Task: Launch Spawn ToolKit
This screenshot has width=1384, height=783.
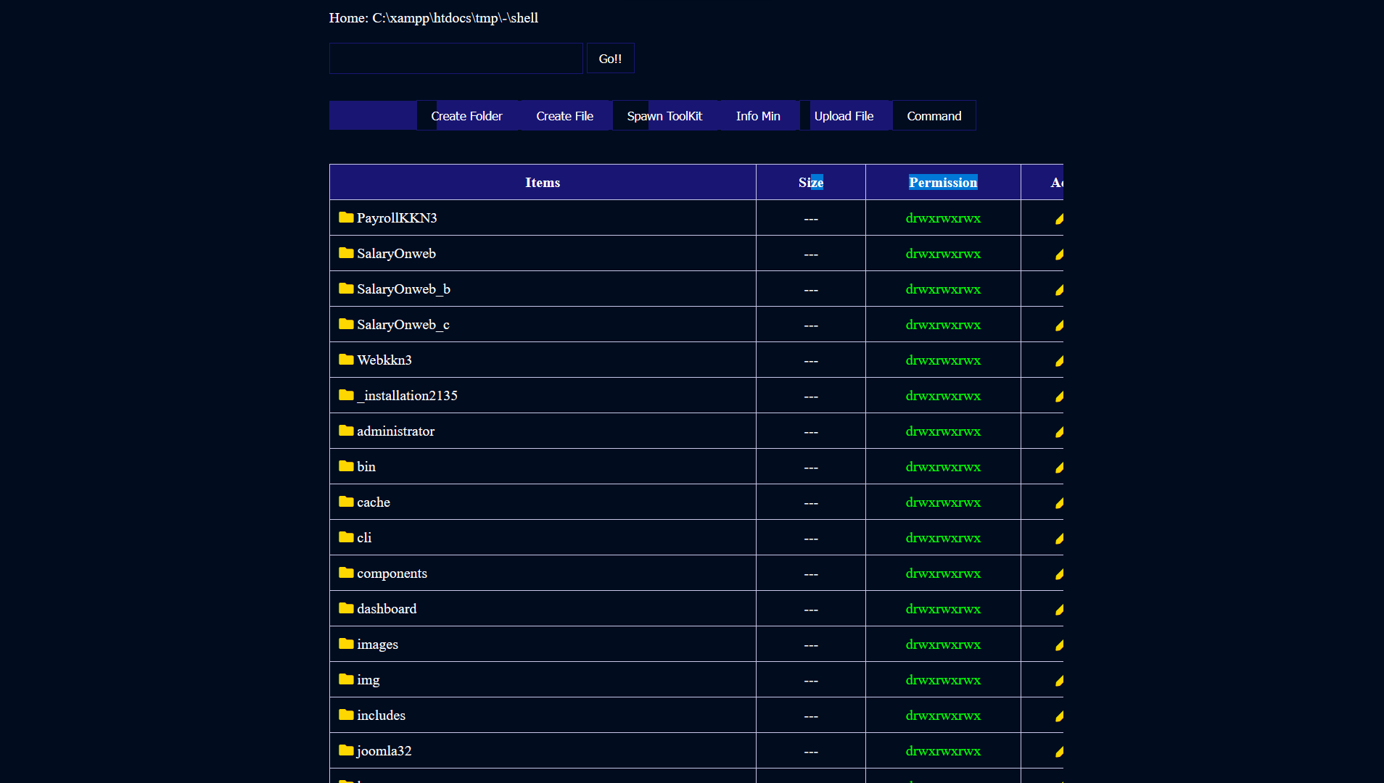Action: 664,116
